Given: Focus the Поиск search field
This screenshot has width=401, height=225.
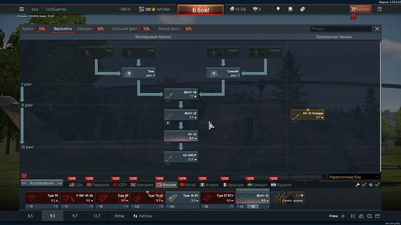Looking at the screenshot, I should pyautogui.click(x=341, y=28).
